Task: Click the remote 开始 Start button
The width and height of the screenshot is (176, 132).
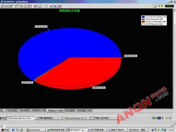Action: coord(3,118)
